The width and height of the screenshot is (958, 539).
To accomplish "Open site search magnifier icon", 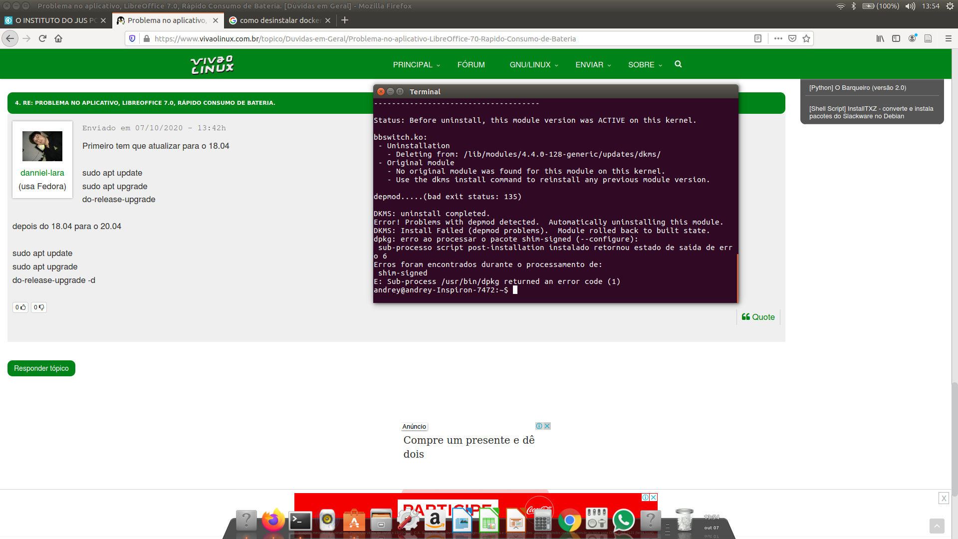I will 678,64.
